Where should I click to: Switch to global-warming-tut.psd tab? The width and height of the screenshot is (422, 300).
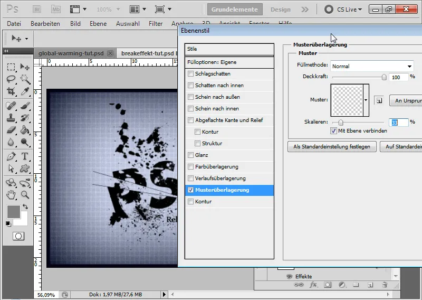point(71,53)
